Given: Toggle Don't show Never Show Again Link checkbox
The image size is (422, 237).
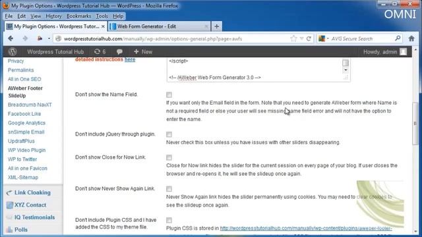Looking at the screenshot, I should [169, 189].
